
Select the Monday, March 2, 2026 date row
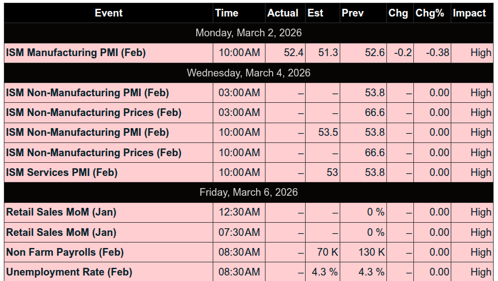pos(248,33)
